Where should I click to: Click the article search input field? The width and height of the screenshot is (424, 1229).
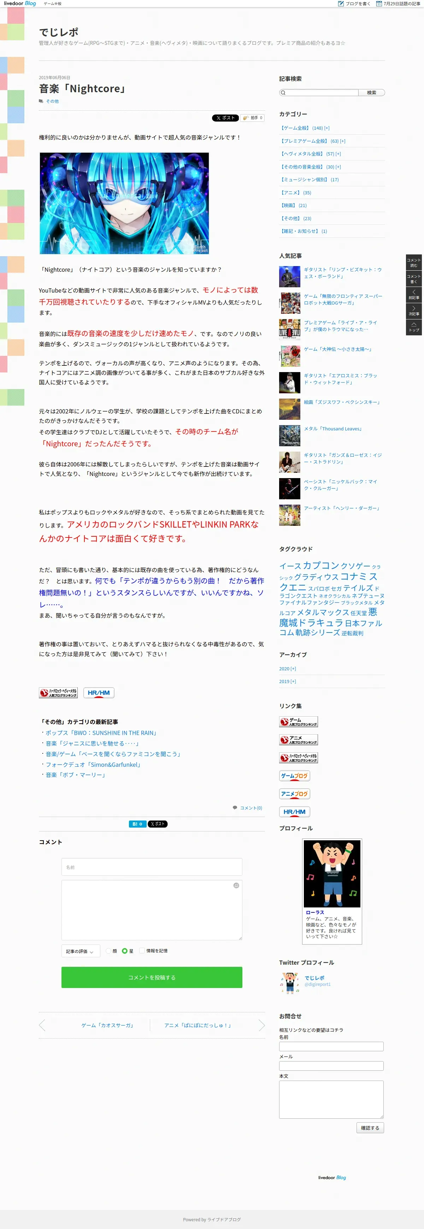319,93
